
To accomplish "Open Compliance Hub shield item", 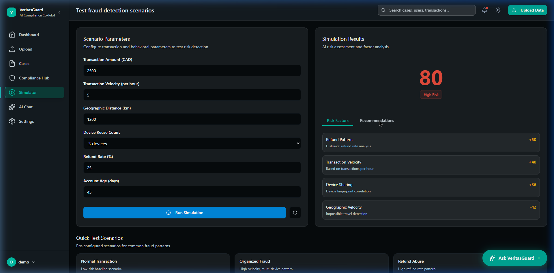I will pos(34,78).
